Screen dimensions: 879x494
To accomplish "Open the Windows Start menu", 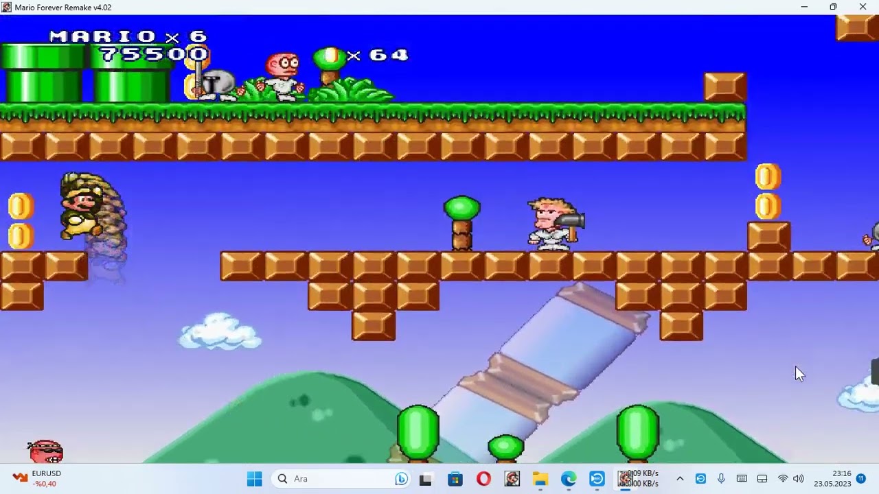I will (x=254, y=479).
